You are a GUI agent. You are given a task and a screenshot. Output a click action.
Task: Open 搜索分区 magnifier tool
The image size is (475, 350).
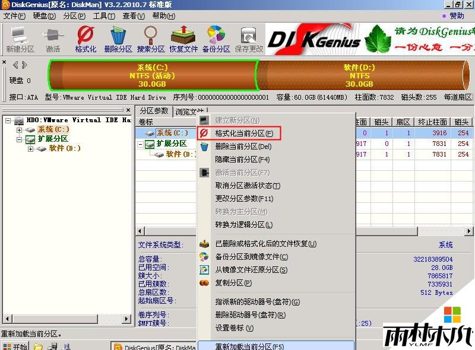pos(151,39)
